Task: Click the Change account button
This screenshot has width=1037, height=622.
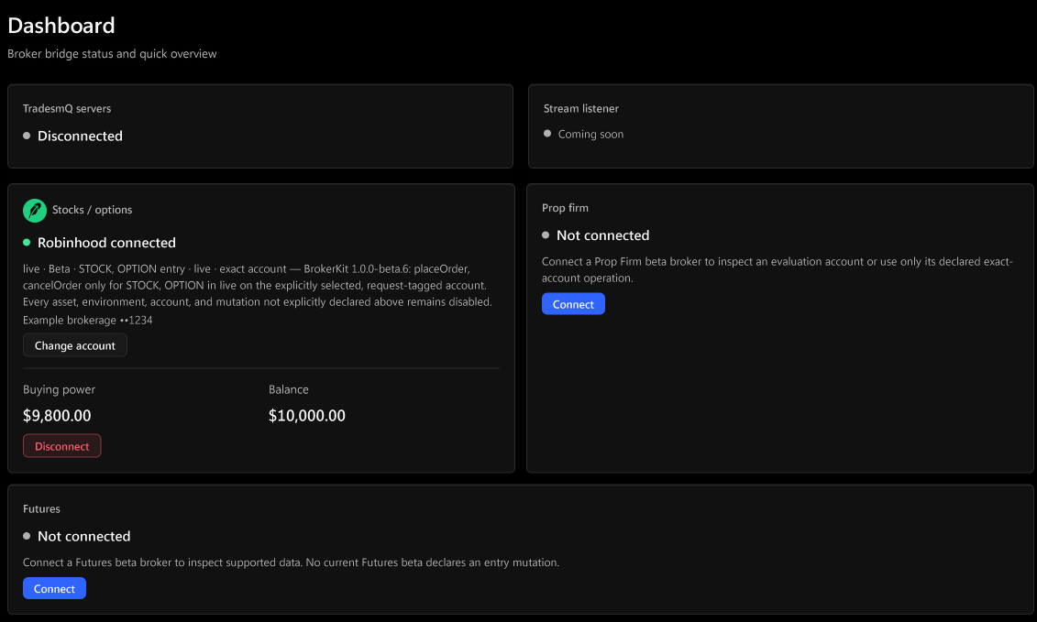Action: pos(75,345)
